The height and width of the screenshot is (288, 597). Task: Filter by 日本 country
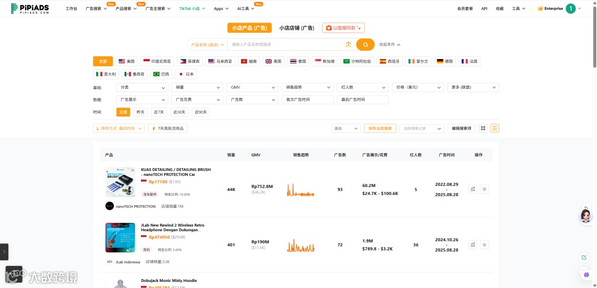point(186,74)
